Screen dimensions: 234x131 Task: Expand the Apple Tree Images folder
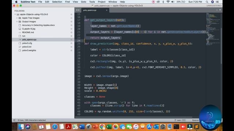click(x=17, y=18)
